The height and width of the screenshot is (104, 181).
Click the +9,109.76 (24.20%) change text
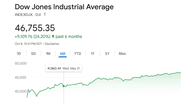32,36
